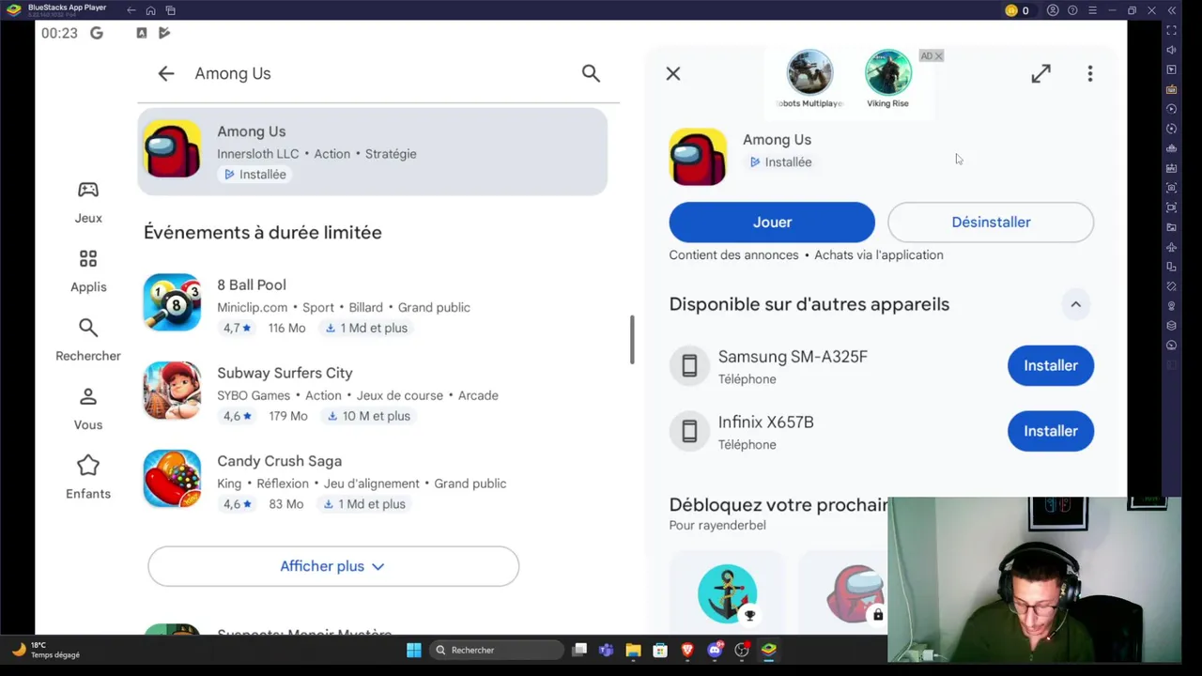Open Discord from the taskbar

(716, 650)
